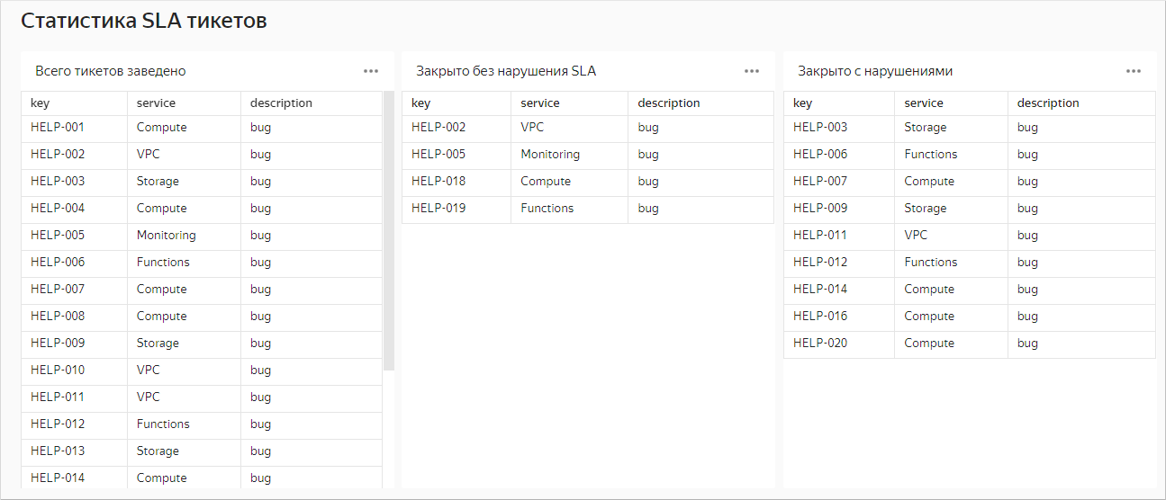The width and height of the screenshot is (1166, 500).
Task: Click service header in 'Всего тикетов заведено' table
Action: (x=156, y=103)
